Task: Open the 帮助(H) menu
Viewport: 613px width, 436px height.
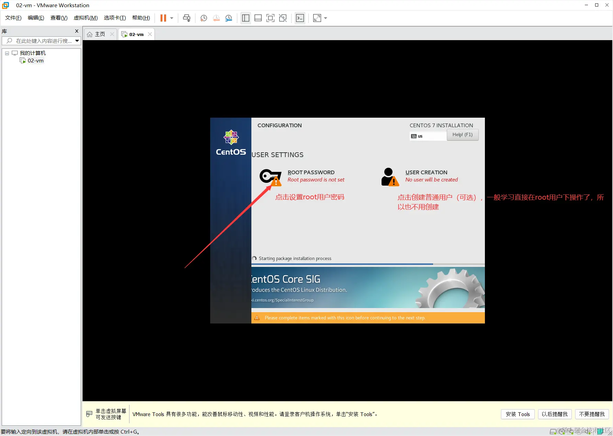Action: click(x=141, y=18)
